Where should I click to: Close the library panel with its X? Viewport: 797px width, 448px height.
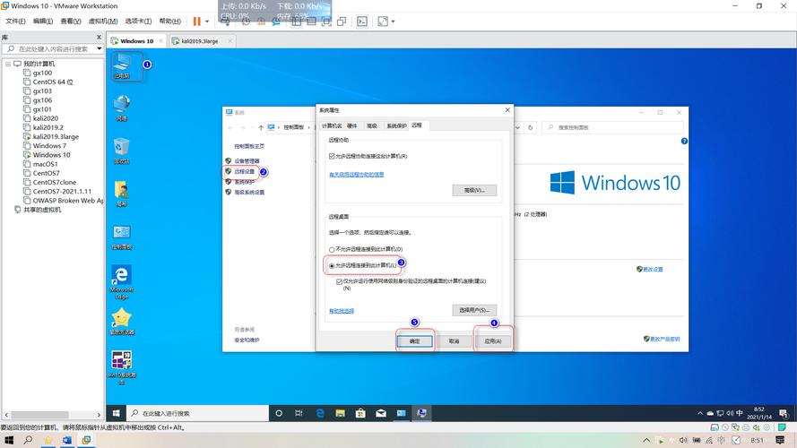coord(100,37)
